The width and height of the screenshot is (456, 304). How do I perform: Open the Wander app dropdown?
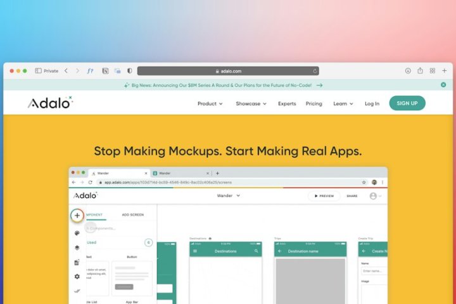click(228, 196)
